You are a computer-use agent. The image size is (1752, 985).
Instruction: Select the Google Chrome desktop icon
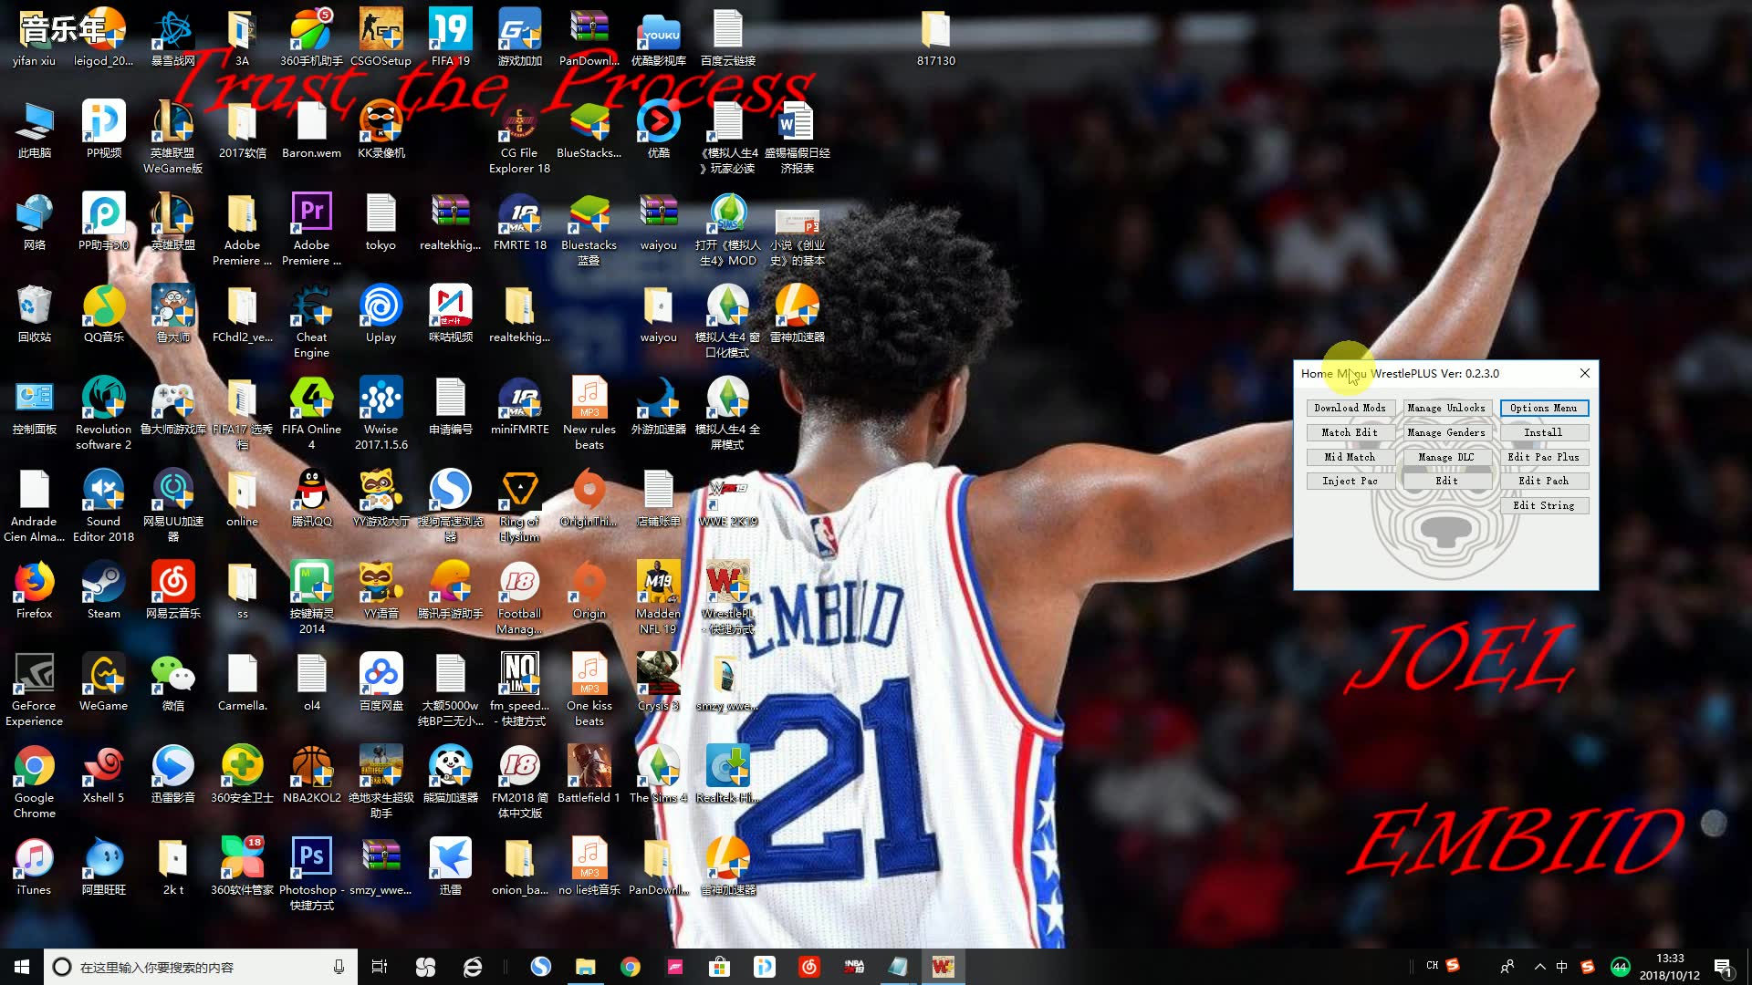(x=34, y=768)
